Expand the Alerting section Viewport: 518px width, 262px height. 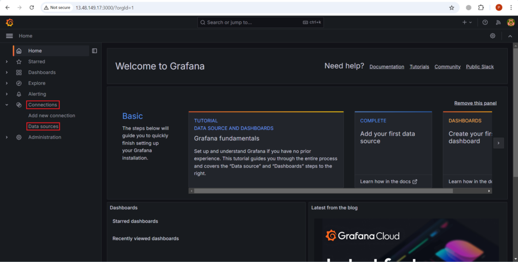click(7, 94)
